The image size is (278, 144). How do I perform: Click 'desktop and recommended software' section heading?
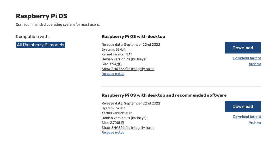coord(164,95)
